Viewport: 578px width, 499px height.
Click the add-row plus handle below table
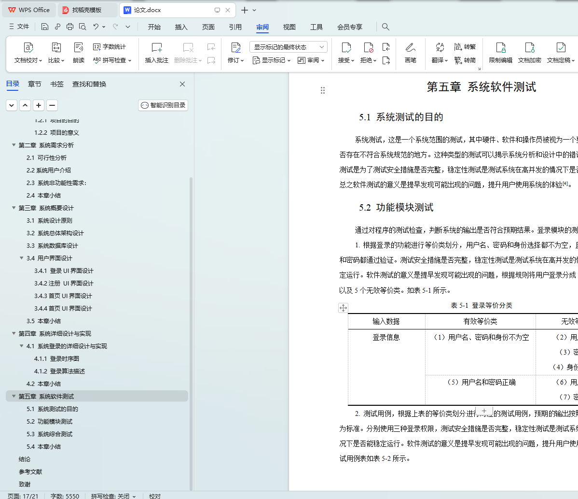pyautogui.click(x=484, y=411)
